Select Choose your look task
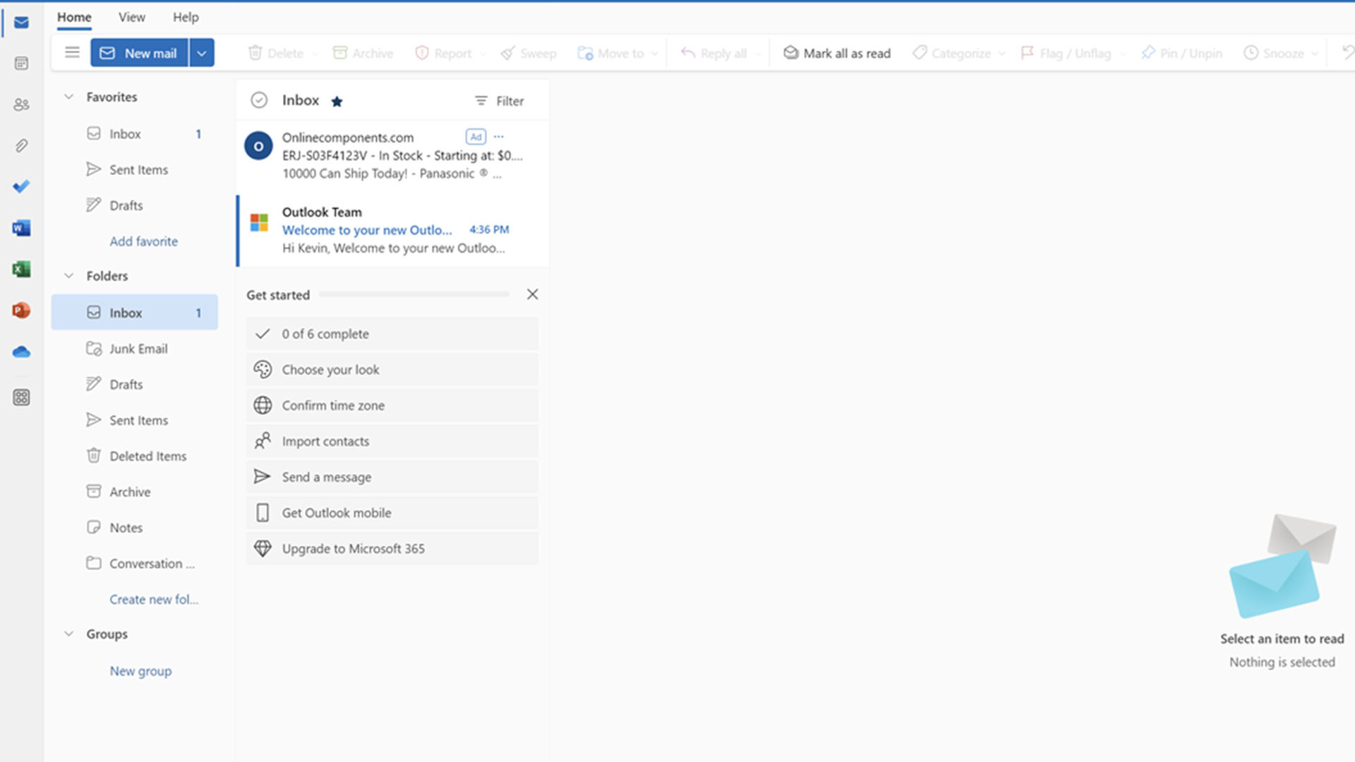 click(x=392, y=370)
